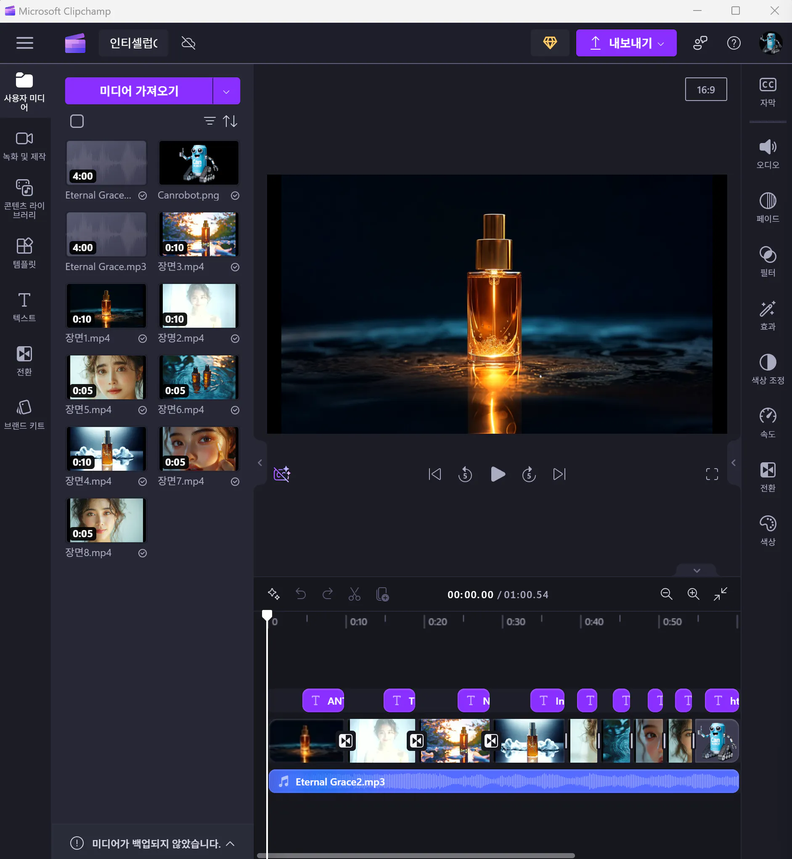Click the timeline horizontal scrollbar
The height and width of the screenshot is (859, 792).
point(415,856)
